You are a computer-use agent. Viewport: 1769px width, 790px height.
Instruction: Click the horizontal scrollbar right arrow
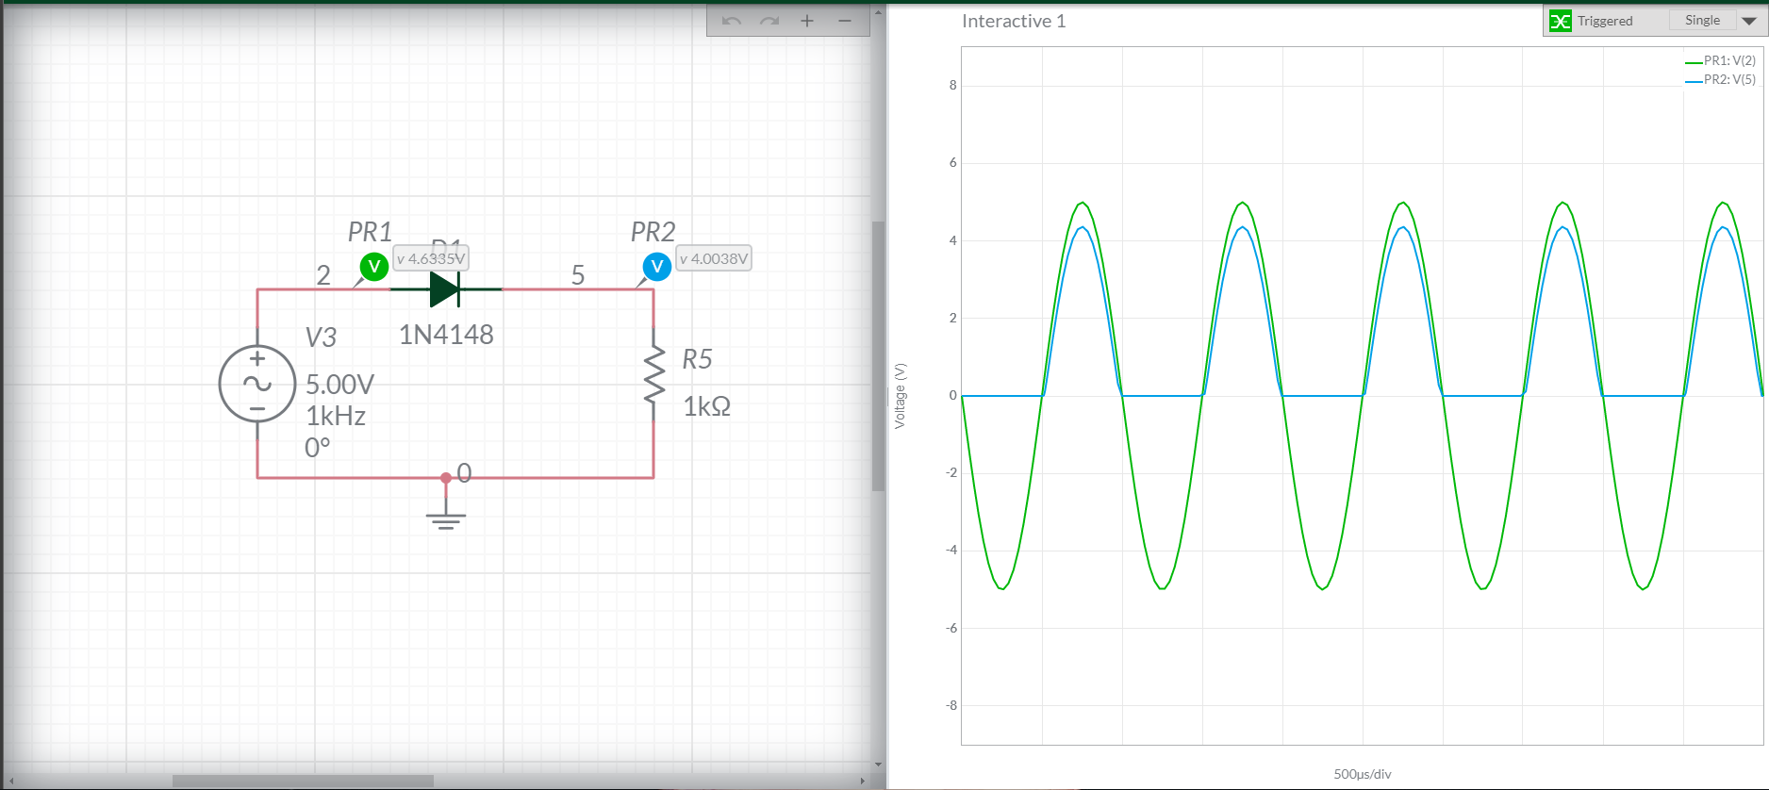point(863,781)
